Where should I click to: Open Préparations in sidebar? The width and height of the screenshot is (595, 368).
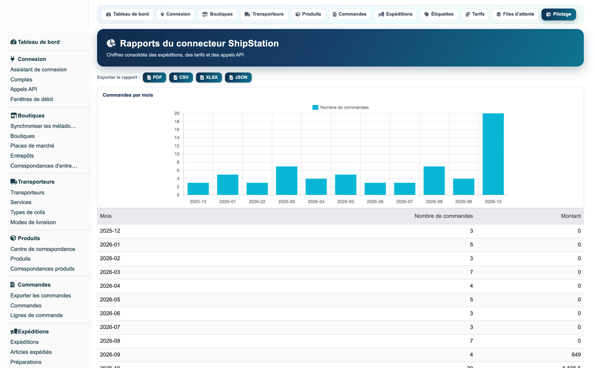[26, 362]
